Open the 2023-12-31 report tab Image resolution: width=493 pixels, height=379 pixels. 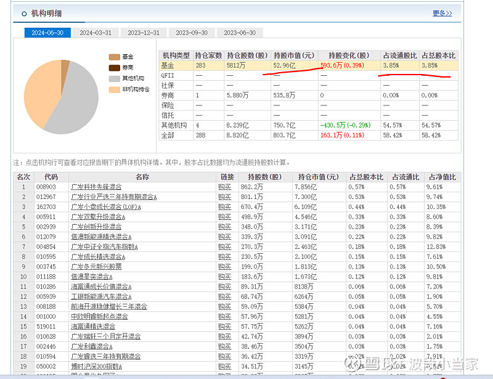tap(144, 33)
